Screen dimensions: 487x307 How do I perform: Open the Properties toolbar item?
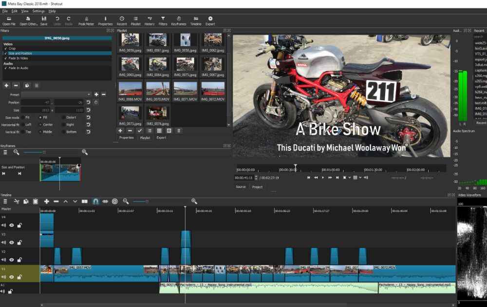[x=105, y=21]
